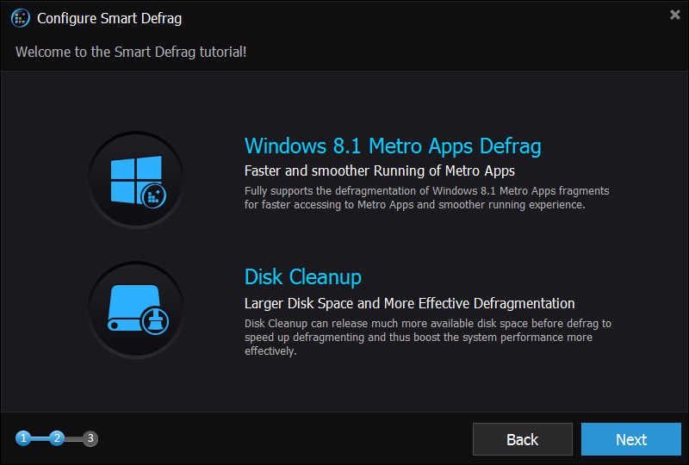Select the Disk Cleanup heading
Screen dimensions: 689x465
tap(303, 277)
